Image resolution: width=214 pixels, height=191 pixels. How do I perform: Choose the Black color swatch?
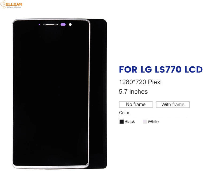click(x=121, y=122)
